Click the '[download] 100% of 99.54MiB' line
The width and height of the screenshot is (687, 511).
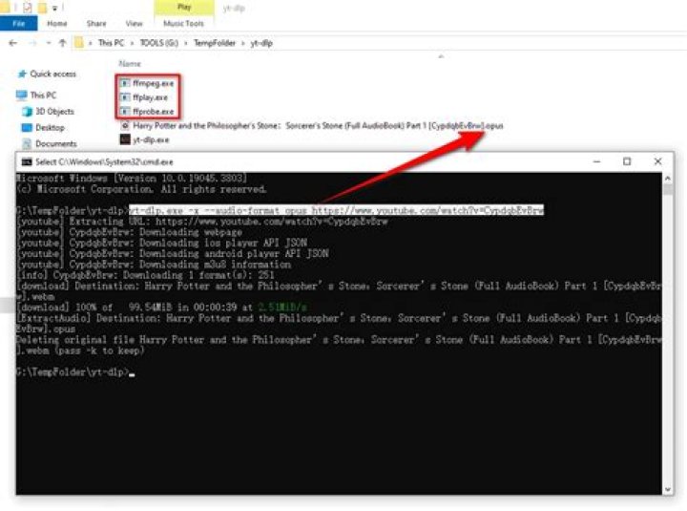(161, 307)
